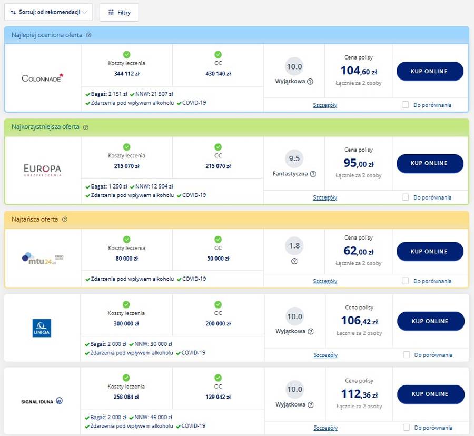Viewport: 474px width, 436px height.
Task: Buy the 95,00 zł Europa policy online
Action: pos(430,163)
